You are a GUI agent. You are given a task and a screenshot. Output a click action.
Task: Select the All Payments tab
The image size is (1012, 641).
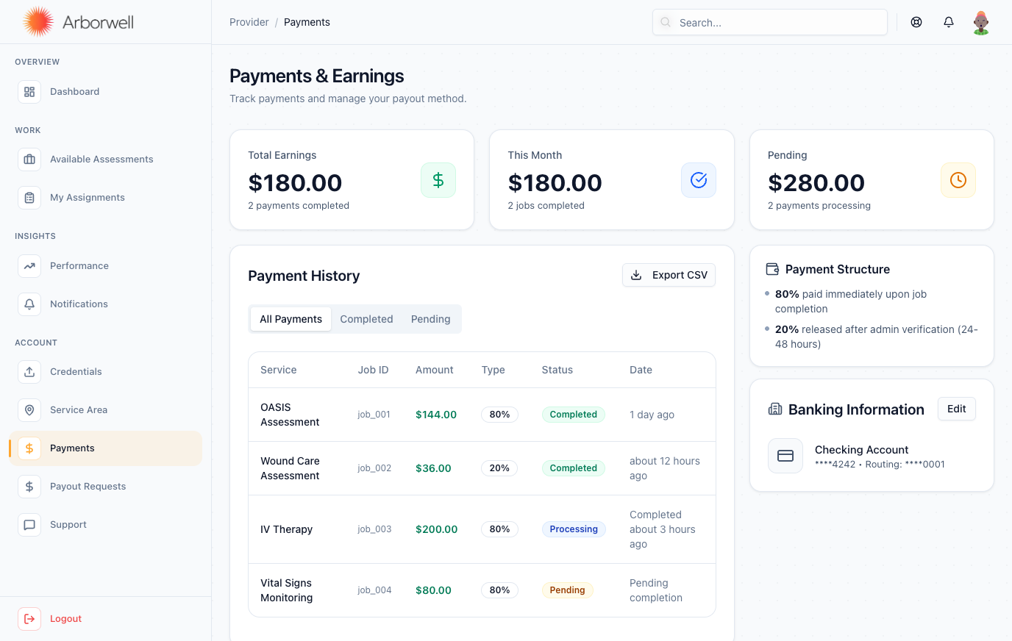(291, 319)
